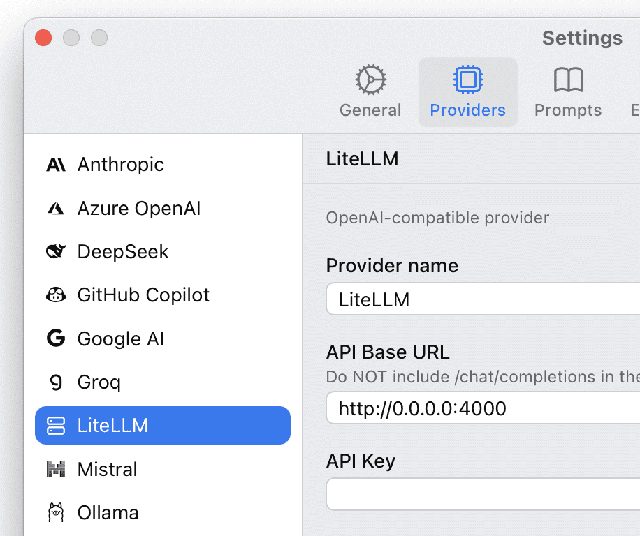
Task: Click the Ollama llama icon
Action: point(56,512)
